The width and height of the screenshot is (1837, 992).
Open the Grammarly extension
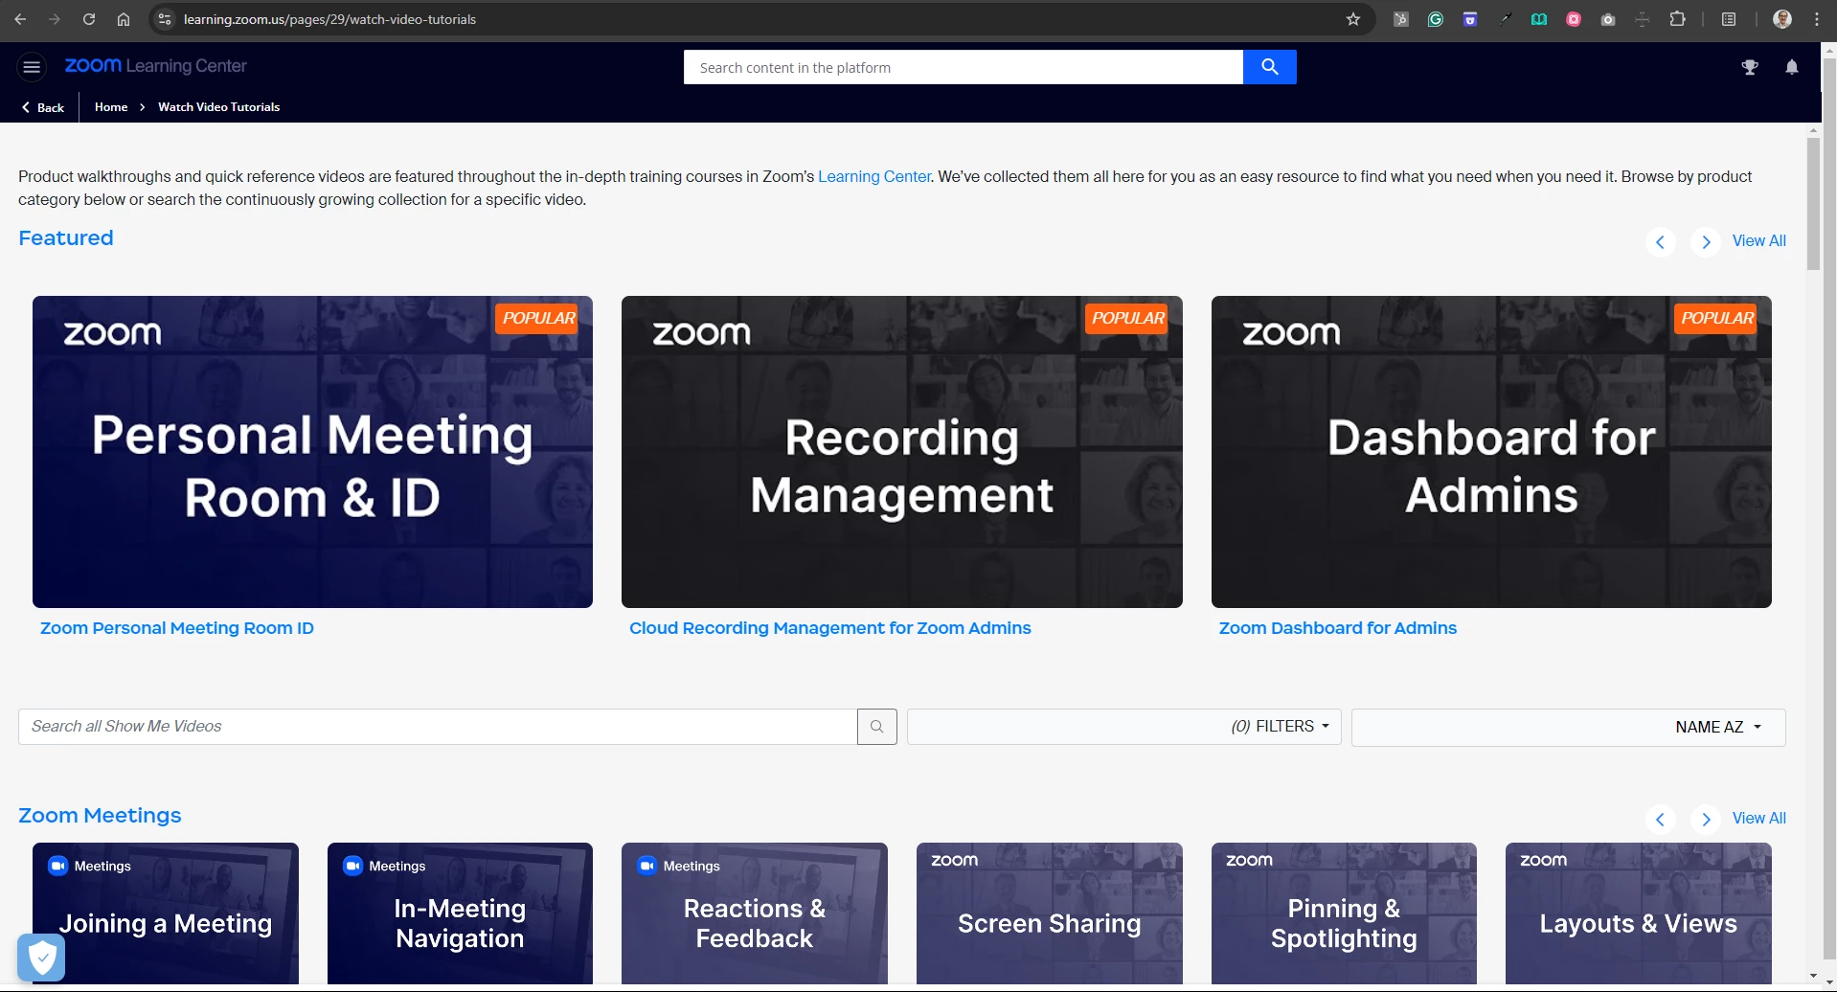click(1436, 19)
